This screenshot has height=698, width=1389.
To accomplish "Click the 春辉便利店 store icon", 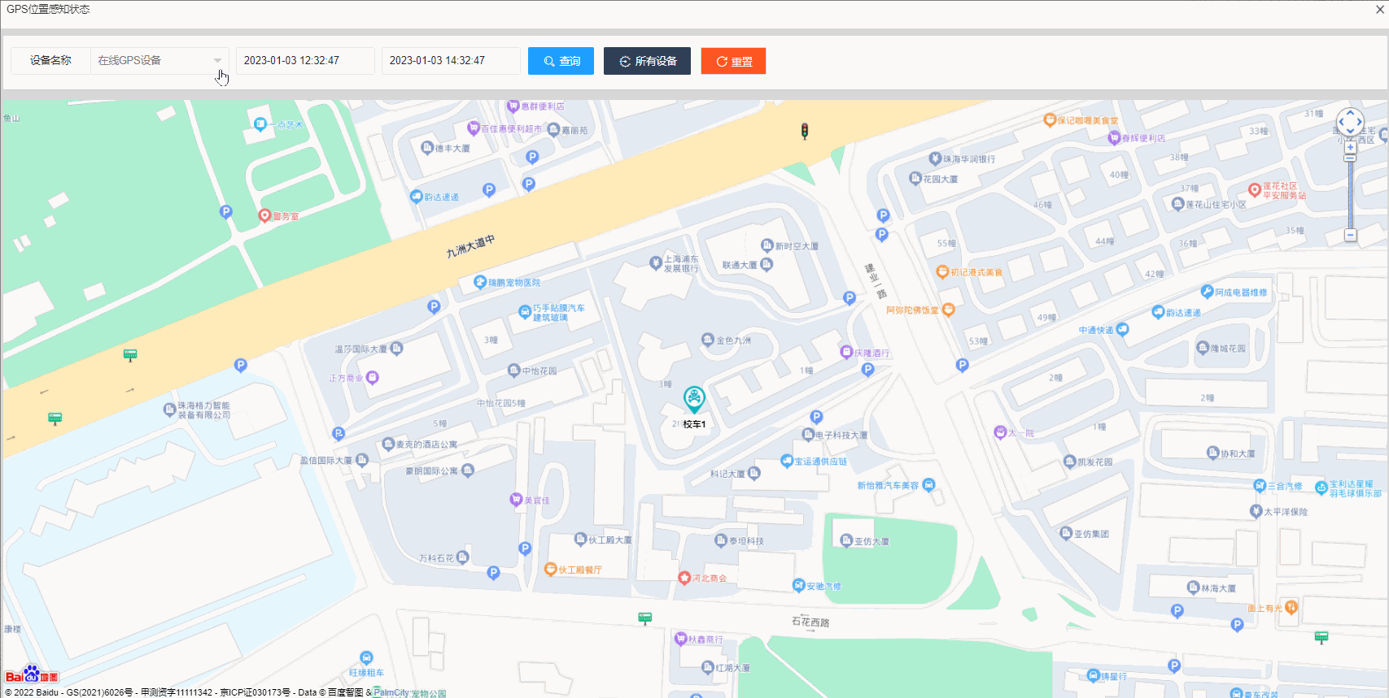I will [x=1115, y=138].
